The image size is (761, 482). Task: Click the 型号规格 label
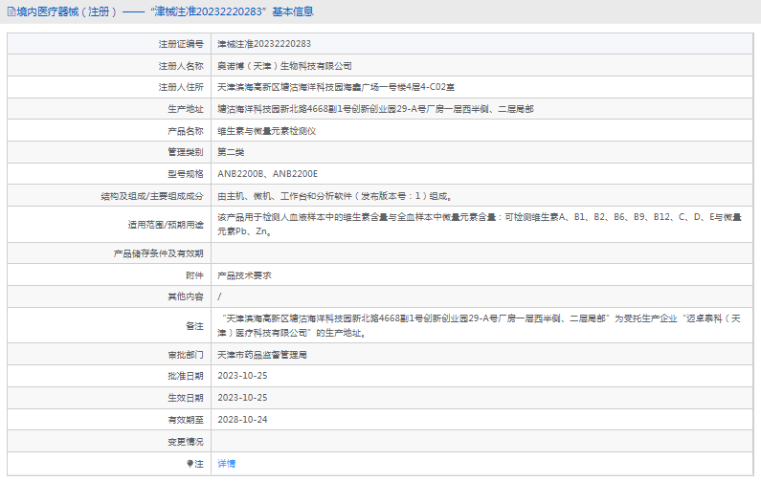(x=186, y=174)
